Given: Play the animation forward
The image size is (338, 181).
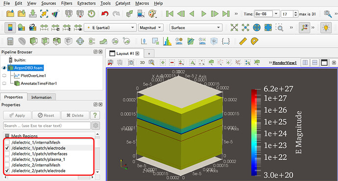Looking at the screenshot, I should tap(203, 14).
